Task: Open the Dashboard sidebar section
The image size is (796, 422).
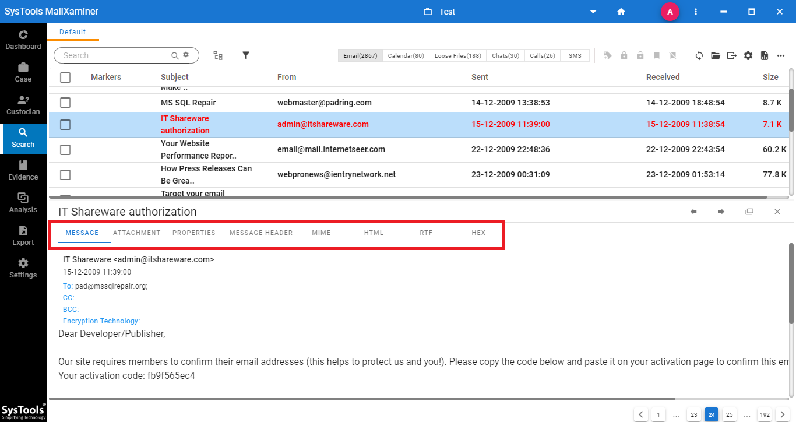Action: [23, 40]
